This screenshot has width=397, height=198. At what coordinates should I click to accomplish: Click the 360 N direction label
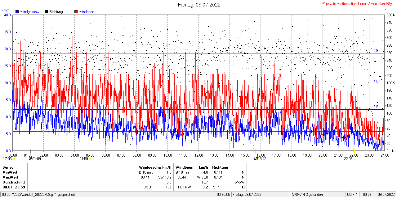[390, 15]
